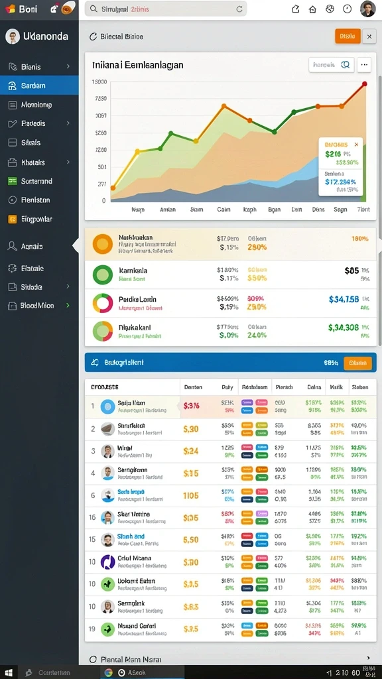Expand the Khatairs sidebar chevron
This screenshot has height=679, width=382.
pyautogui.click(x=68, y=162)
